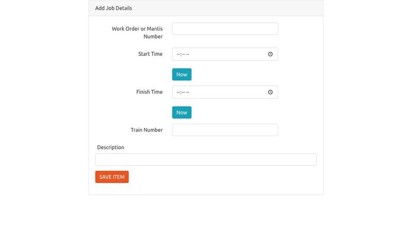The width and height of the screenshot is (412, 232).
Task: Select the hours segment of Finish Time
Action: coord(178,92)
